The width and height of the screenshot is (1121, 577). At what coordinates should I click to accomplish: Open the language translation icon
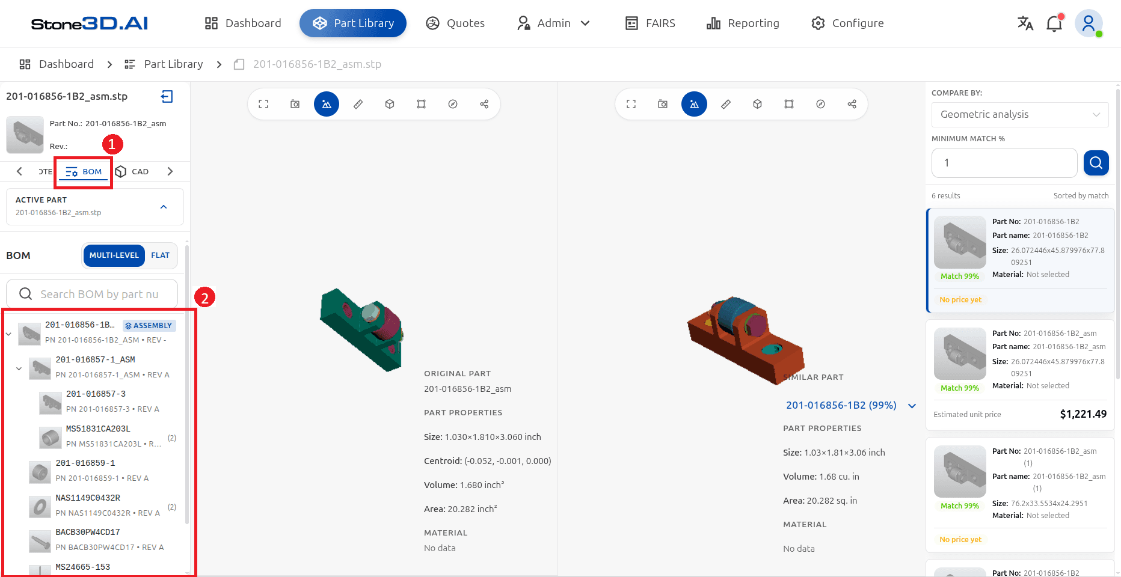click(x=1025, y=23)
